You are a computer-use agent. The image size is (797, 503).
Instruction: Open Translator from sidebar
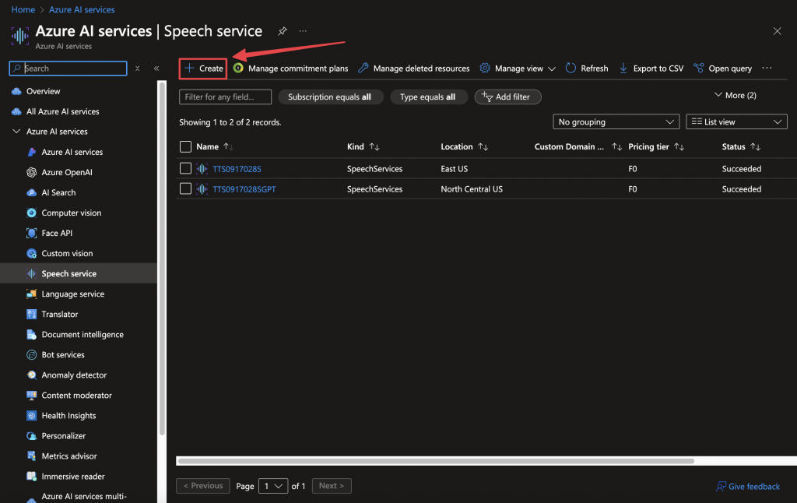point(59,315)
